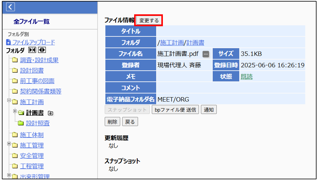
Task: Collapse the 施工計画 folder tree node
Action: tap(9, 100)
